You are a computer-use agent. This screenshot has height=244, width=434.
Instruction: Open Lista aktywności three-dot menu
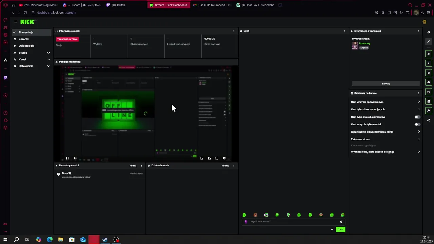(x=141, y=166)
